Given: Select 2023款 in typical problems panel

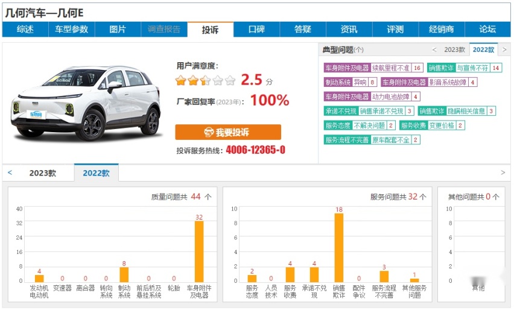Looking at the screenshot, I should (454, 50).
